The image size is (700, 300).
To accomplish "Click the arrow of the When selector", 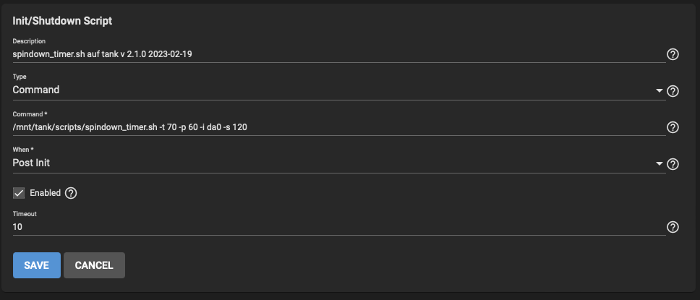I will coord(660,164).
